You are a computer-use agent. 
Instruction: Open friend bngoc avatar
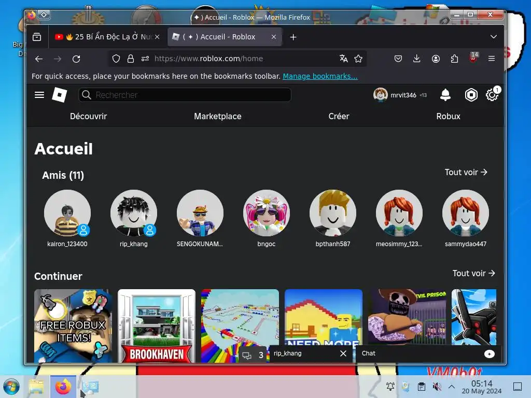267,213
